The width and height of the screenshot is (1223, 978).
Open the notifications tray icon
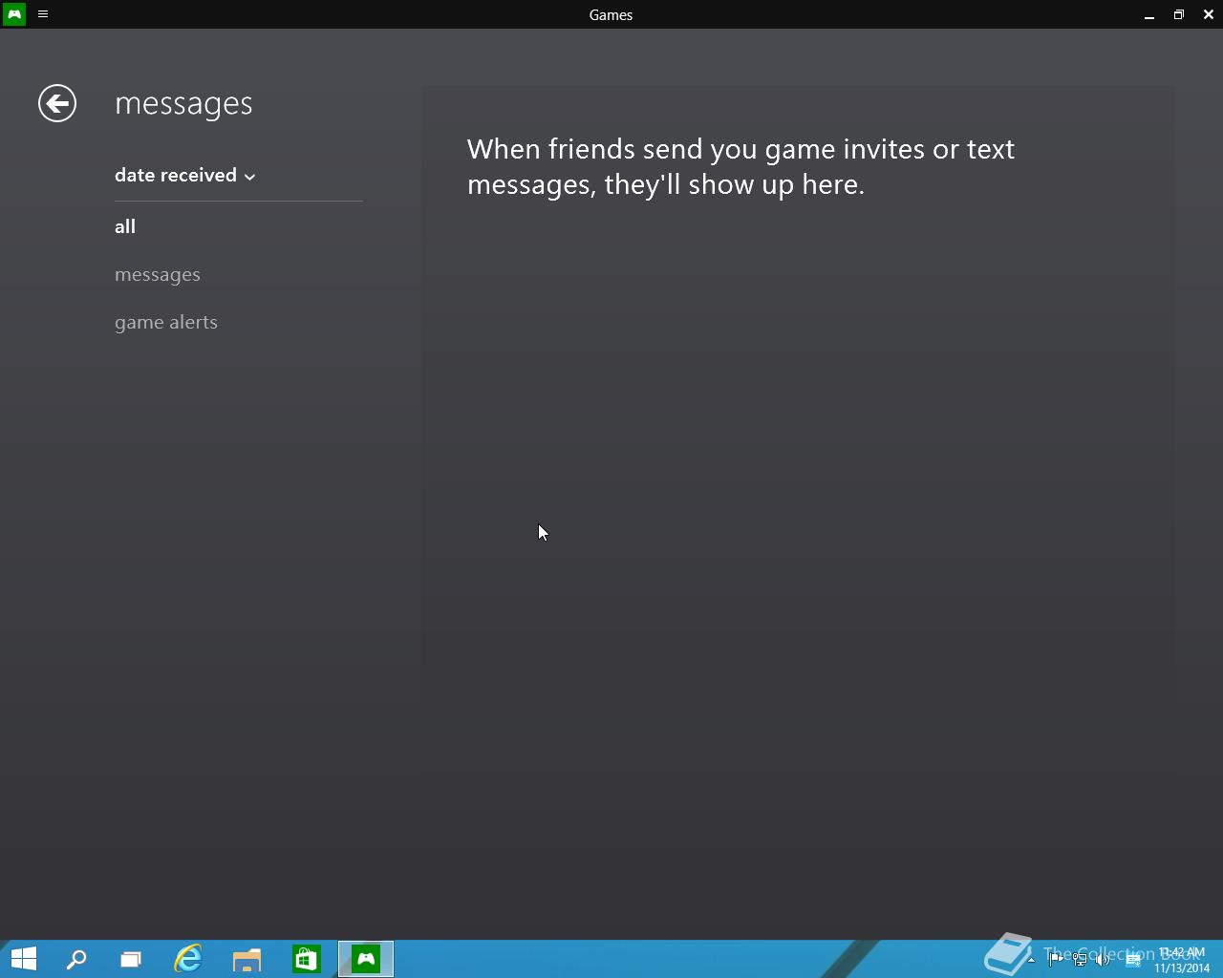[x=1133, y=960]
